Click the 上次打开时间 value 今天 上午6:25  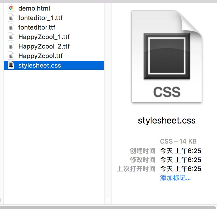[181, 169]
